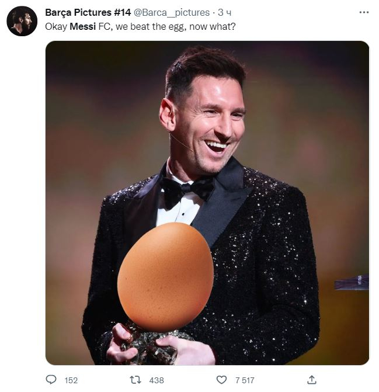Viewport: 379px width, 392px height.
Task: Click the retweet arrows icon
Action: coord(135,380)
